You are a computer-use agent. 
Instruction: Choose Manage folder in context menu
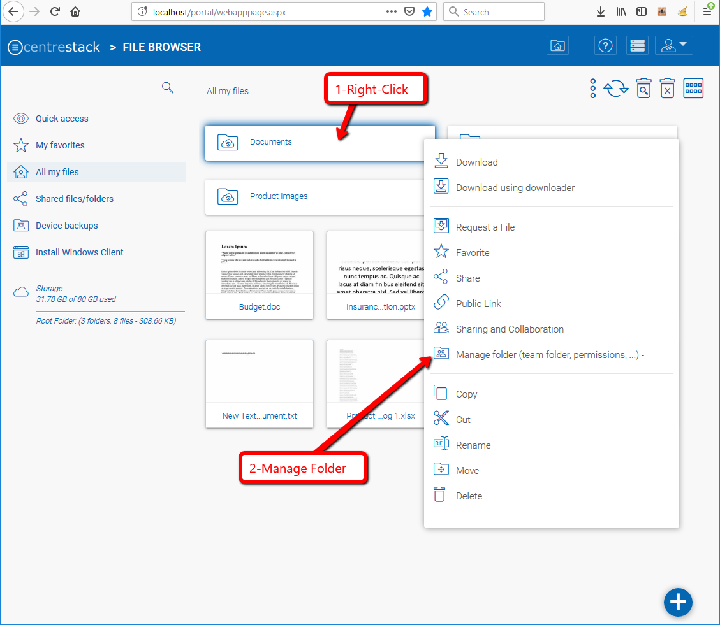(x=549, y=355)
